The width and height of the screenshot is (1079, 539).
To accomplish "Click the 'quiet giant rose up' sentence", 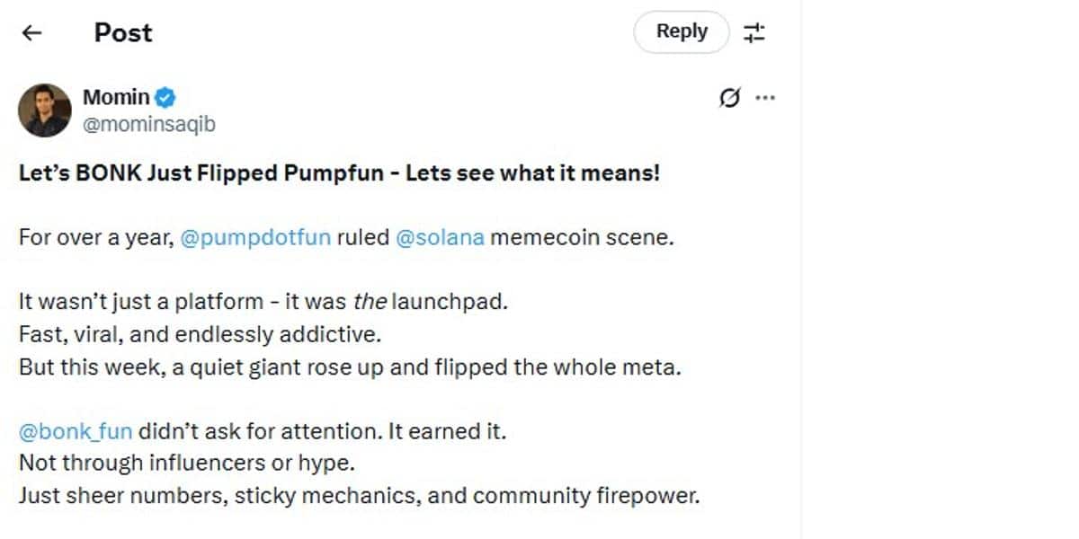I will 350,367.
